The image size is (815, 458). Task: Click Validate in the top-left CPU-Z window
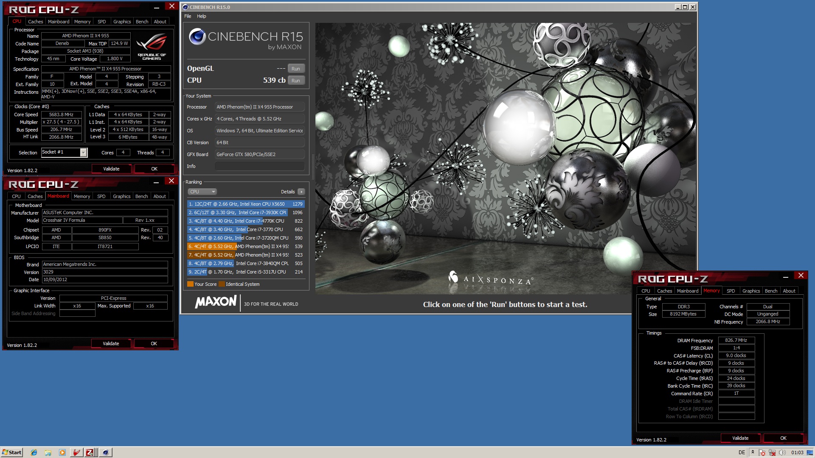click(x=111, y=169)
